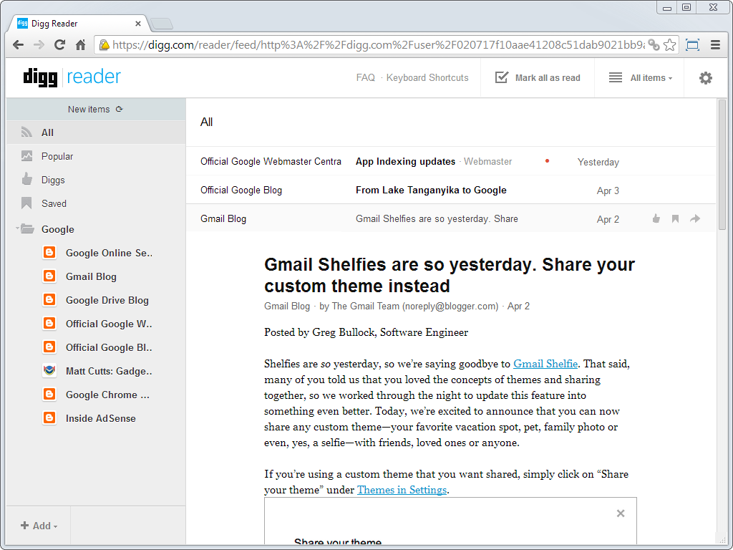Viewport: 733px width, 550px height.
Task: Click the Gmail Blog source under the headline
Action: pos(287,306)
